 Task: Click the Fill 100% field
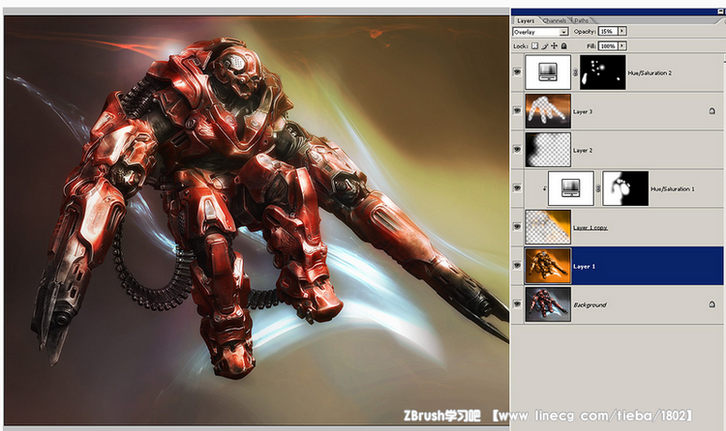[x=608, y=45]
